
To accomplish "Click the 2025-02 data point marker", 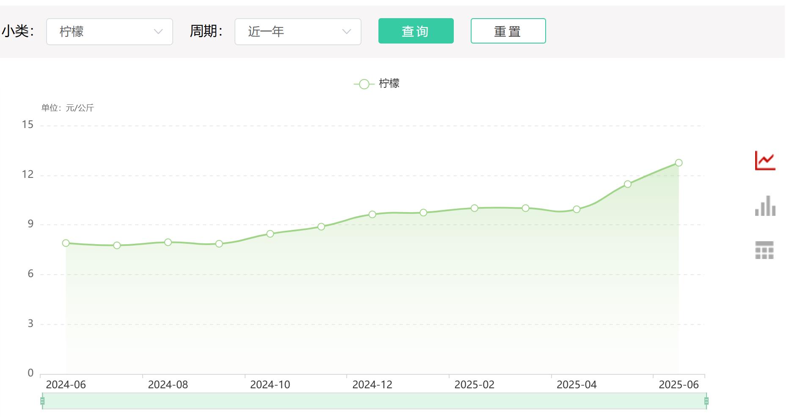I will click(474, 208).
